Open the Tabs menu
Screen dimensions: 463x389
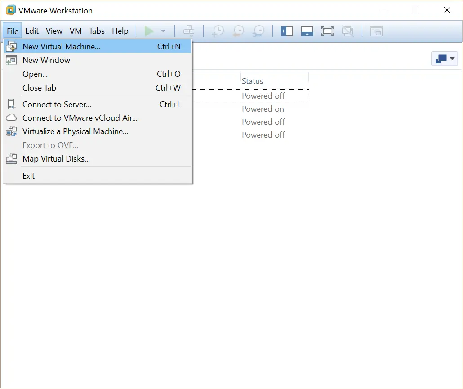(97, 31)
